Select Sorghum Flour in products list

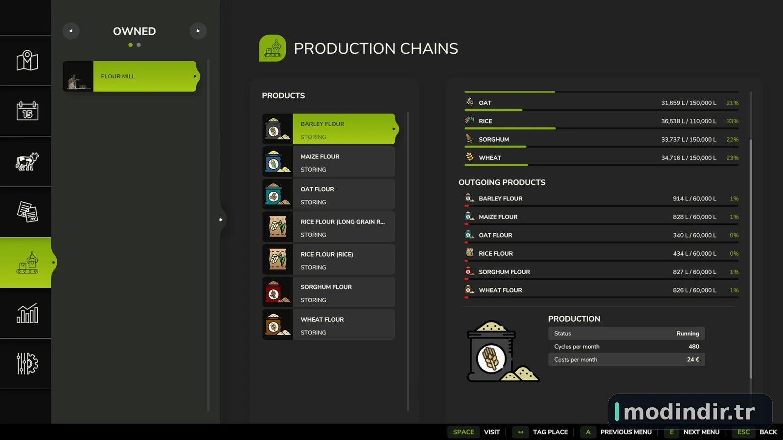point(328,292)
